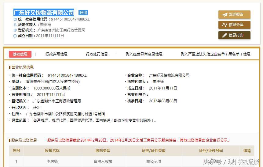This screenshot has height=167, width=263.
Task: Click the location pin icon beside 登记机关
Action: 15,30
